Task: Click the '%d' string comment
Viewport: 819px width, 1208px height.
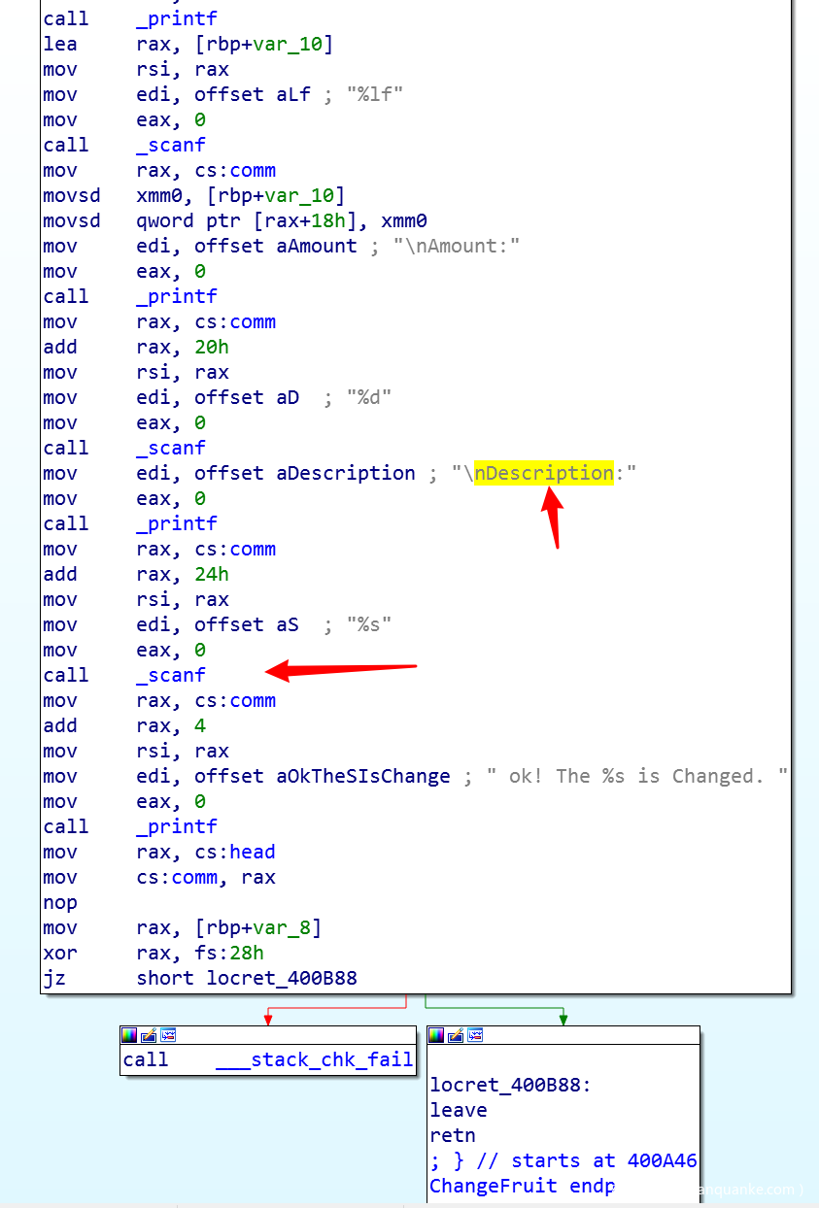Action: (x=369, y=397)
